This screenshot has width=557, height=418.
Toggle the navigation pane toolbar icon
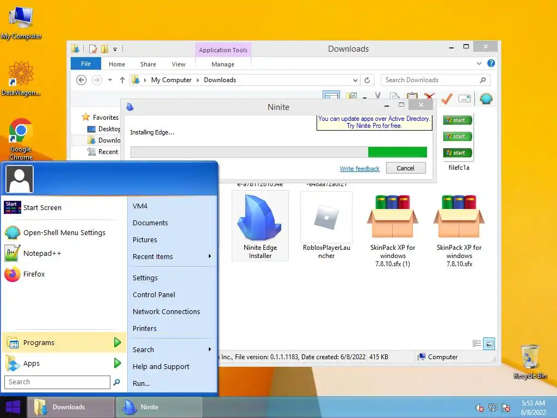331,95
